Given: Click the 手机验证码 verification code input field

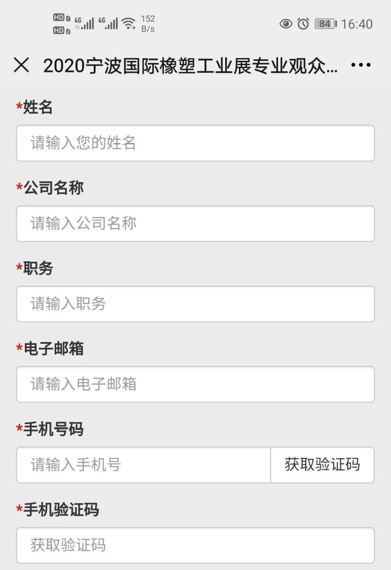Looking at the screenshot, I should click(x=195, y=545).
